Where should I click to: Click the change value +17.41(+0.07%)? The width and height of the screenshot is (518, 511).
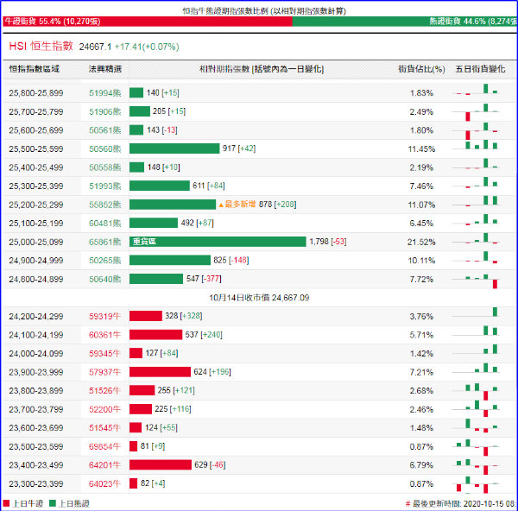[x=147, y=47]
